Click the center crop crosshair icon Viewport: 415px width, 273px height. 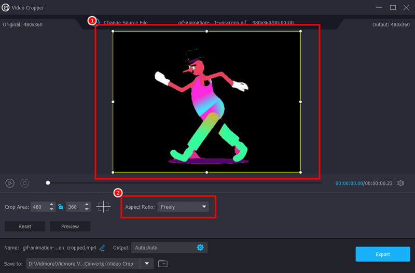click(x=103, y=207)
